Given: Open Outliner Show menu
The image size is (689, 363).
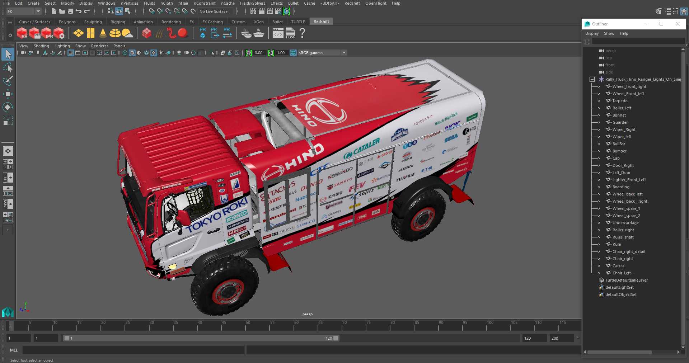Looking at the screenshot, I should pos(609,33).
